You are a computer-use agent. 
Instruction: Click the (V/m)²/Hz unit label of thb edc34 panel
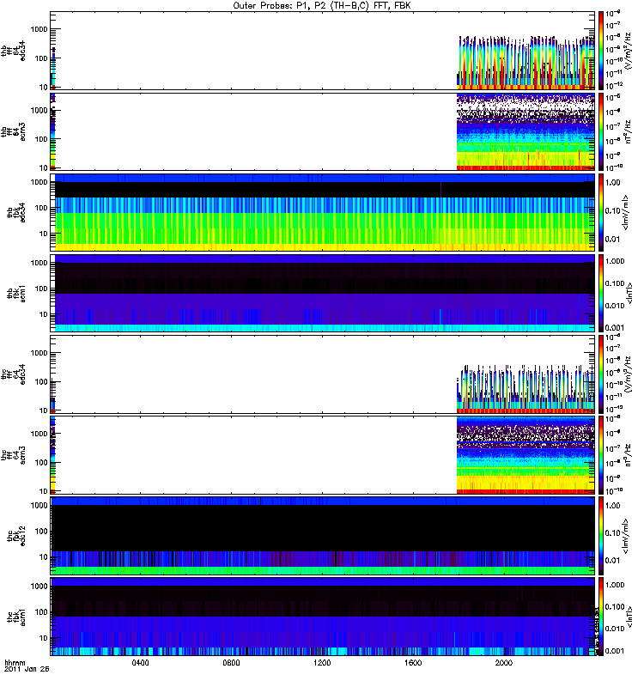628,51
